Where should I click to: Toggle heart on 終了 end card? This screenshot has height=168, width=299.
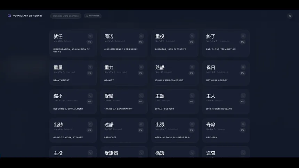(243, 36)
